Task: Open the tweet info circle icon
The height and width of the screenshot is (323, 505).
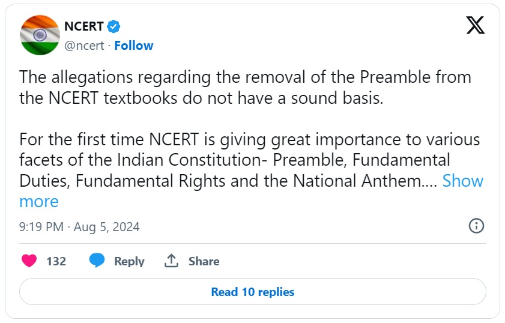Action: point(476,226)
